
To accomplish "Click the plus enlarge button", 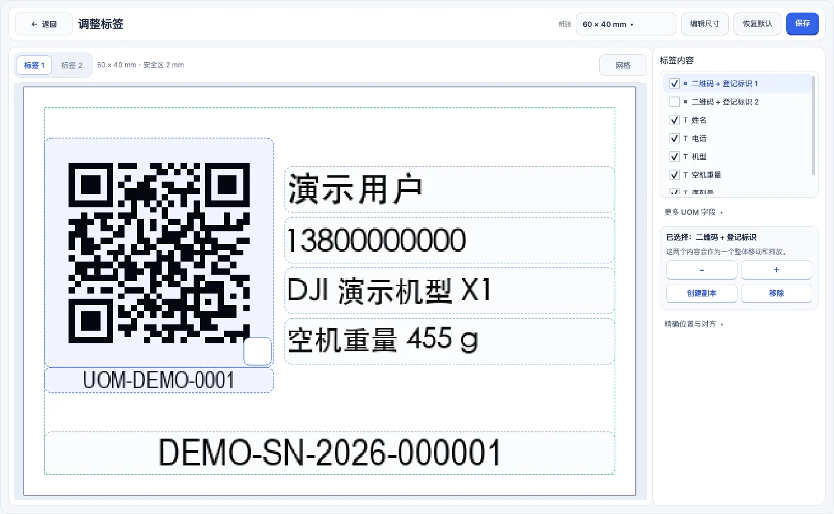I will [776, 270].
